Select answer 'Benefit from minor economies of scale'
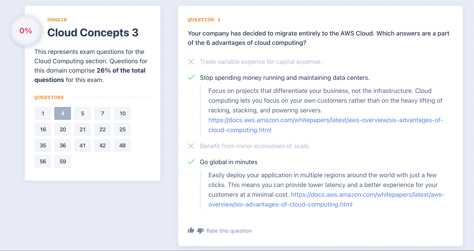 point(255,146)
